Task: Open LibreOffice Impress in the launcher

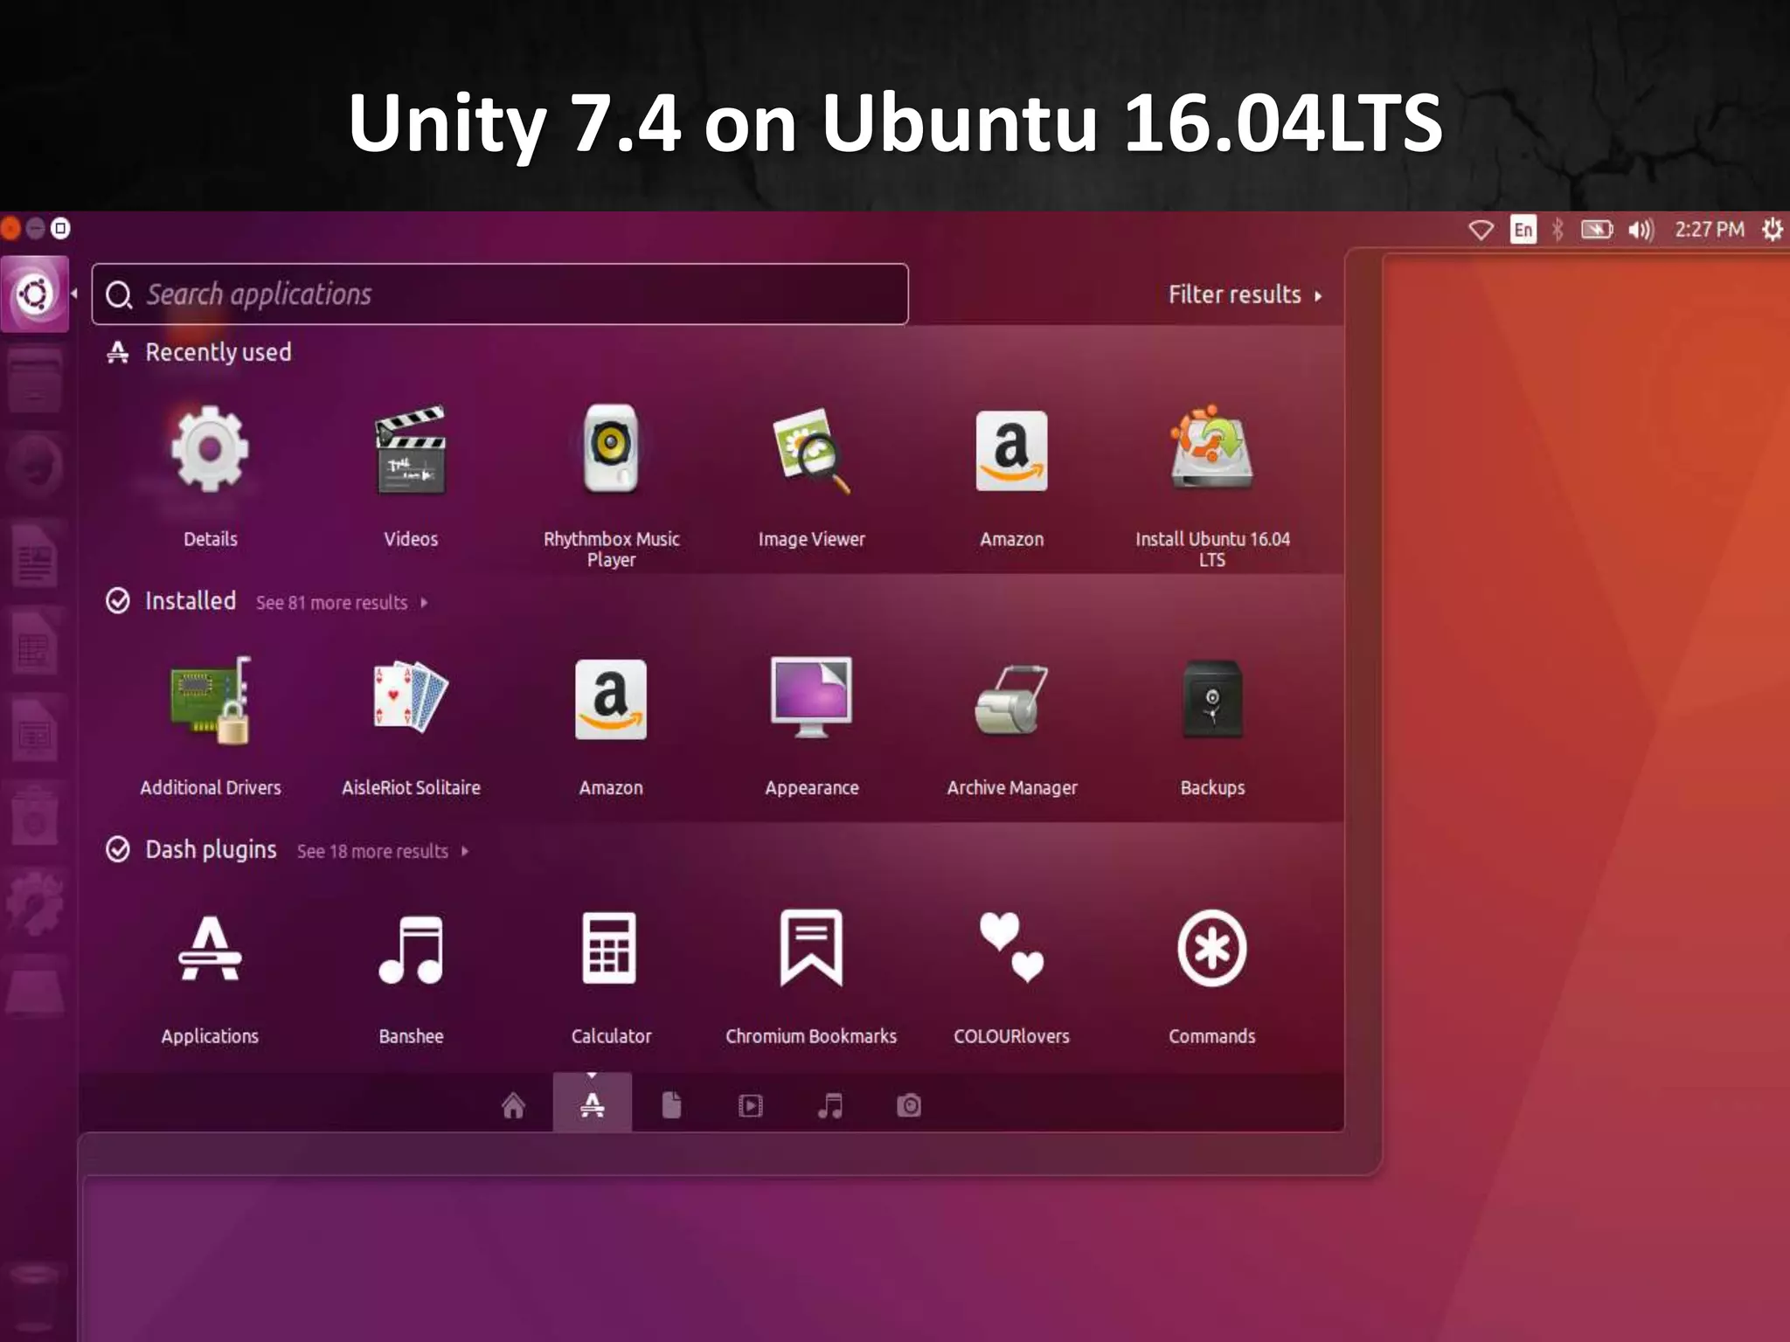Action: 34,730
